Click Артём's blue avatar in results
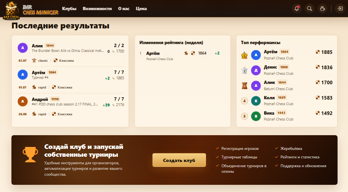Viewport: 348px width, 192px height. point(23,74)
